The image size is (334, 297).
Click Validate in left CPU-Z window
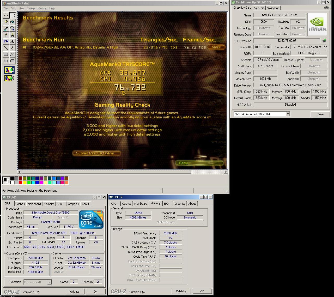[x=74, y=292]
